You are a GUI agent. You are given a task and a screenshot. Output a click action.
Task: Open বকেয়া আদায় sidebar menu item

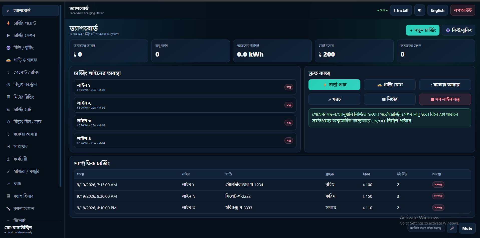coord(31,134)
